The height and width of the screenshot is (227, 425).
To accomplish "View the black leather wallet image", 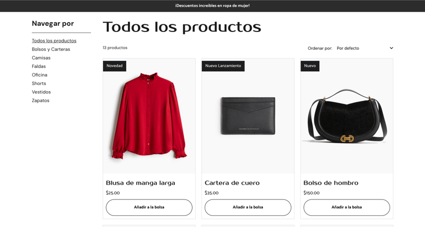I will click(248, 116).
